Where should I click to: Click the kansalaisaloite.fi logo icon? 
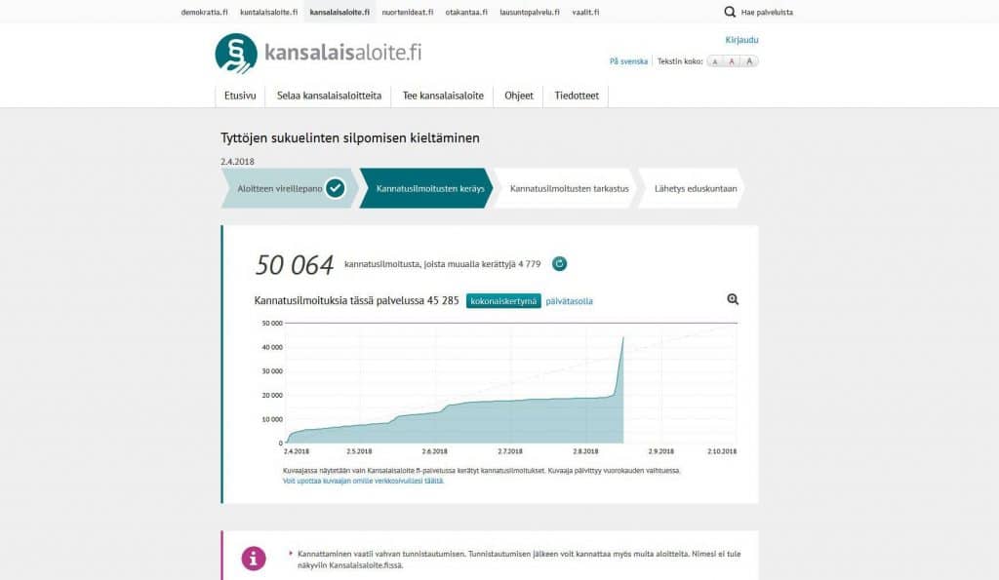click(x=236, y=54)
